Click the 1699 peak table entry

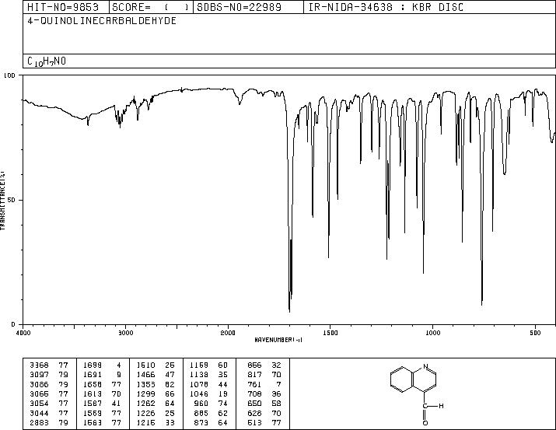102,365
